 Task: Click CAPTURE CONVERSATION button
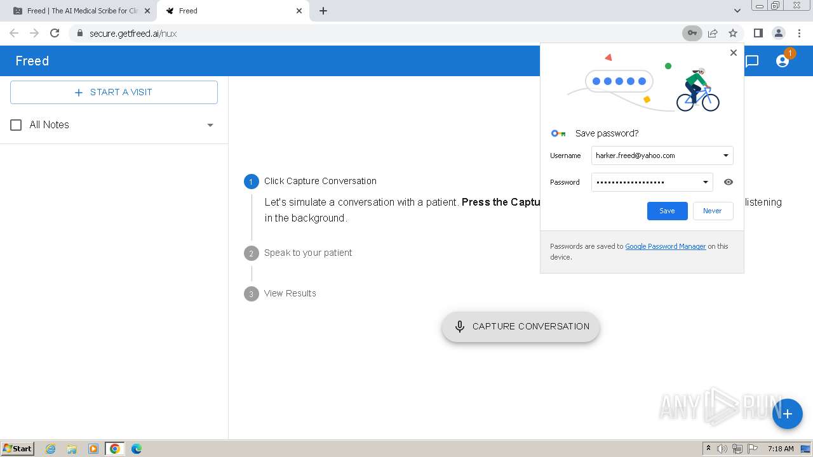click(521, 326)
